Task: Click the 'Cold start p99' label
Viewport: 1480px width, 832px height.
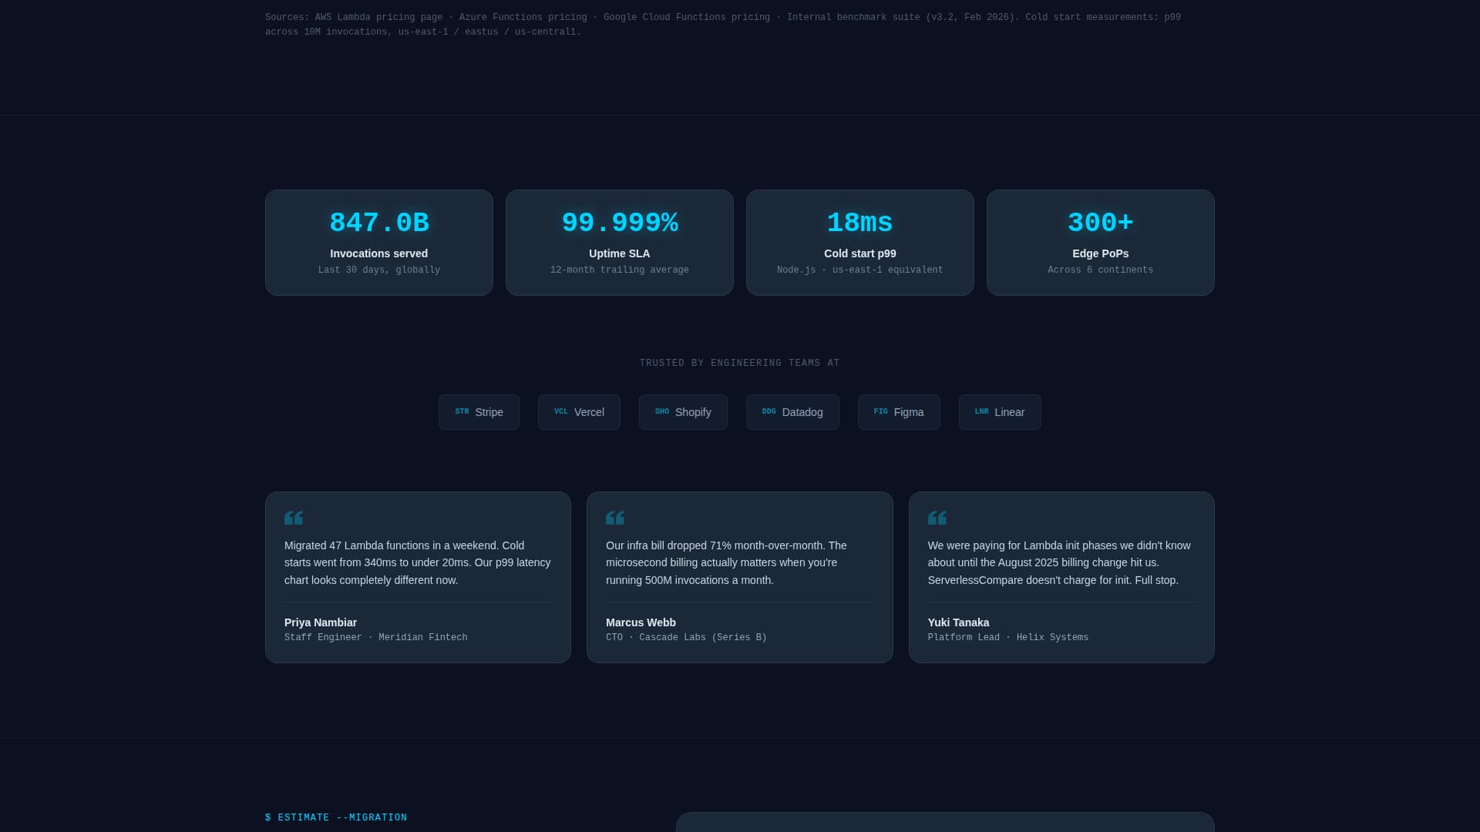Action: [860, 253]
